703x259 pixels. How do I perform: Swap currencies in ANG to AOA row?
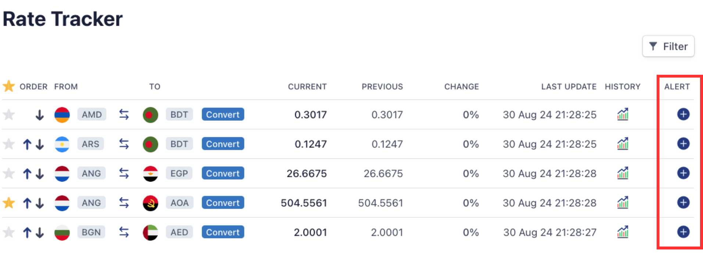[124, 203]
